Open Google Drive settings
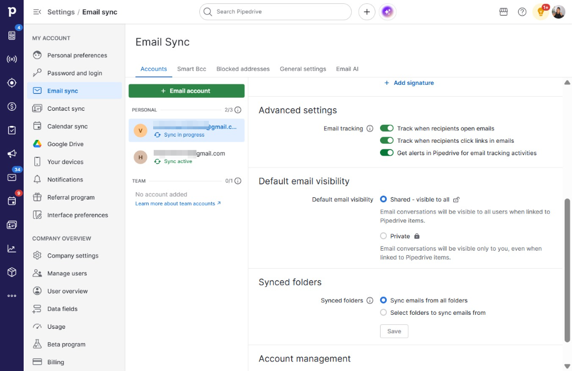Image resolution: width=572 pixels, height=371 pixels. [74, 144]
